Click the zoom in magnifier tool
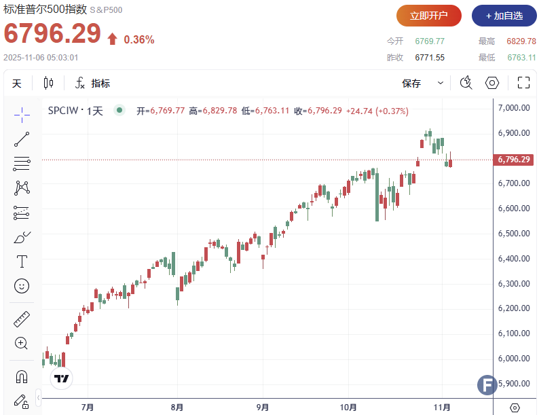Image resolution: width=539 pixels, height=415 pixels. click(x=22, y=343)
